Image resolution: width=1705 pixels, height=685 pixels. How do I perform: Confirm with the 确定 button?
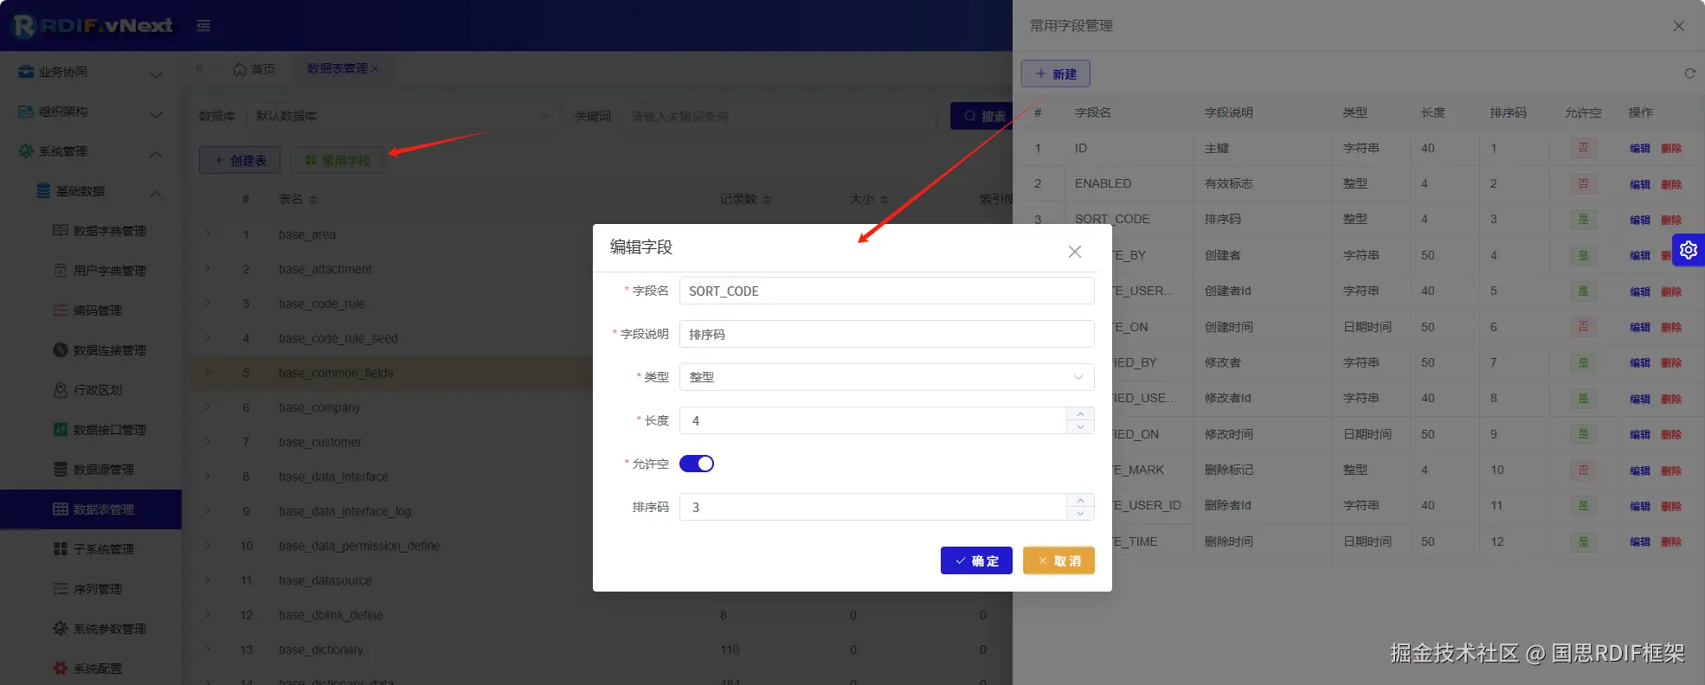click(976, 560)
